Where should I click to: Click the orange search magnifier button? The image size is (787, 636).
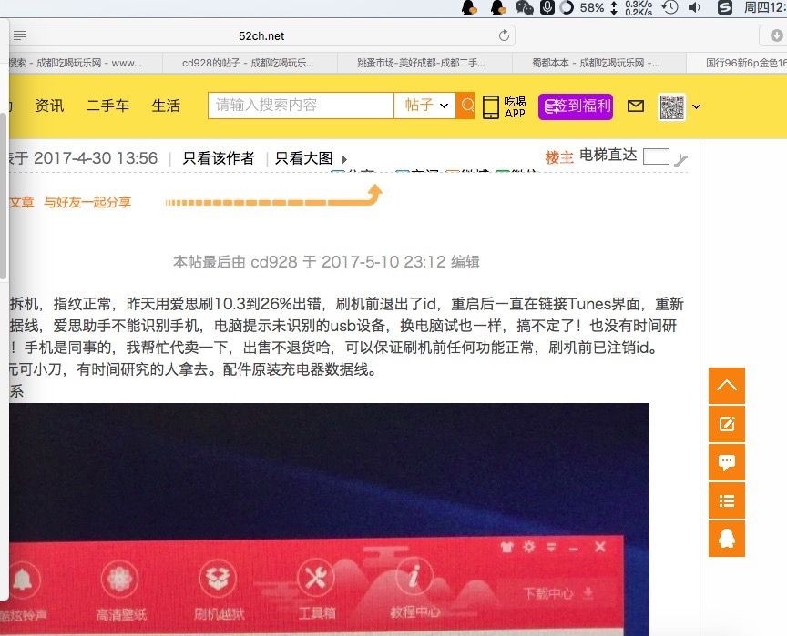tap(465, 106)
